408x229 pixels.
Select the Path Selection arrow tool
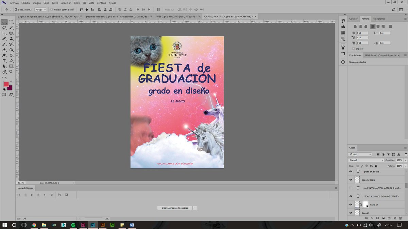tap(4, 66)
